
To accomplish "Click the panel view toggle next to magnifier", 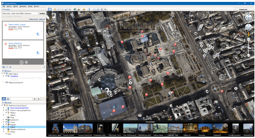I will click(x=8, y=99).
